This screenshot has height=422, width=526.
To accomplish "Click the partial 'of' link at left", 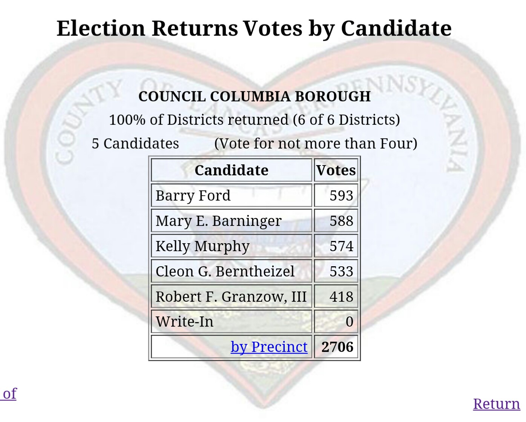I will pyautogui.click(x=9, y=394).
